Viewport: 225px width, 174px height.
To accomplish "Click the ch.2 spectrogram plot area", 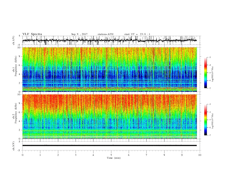I will coord(109,117).
